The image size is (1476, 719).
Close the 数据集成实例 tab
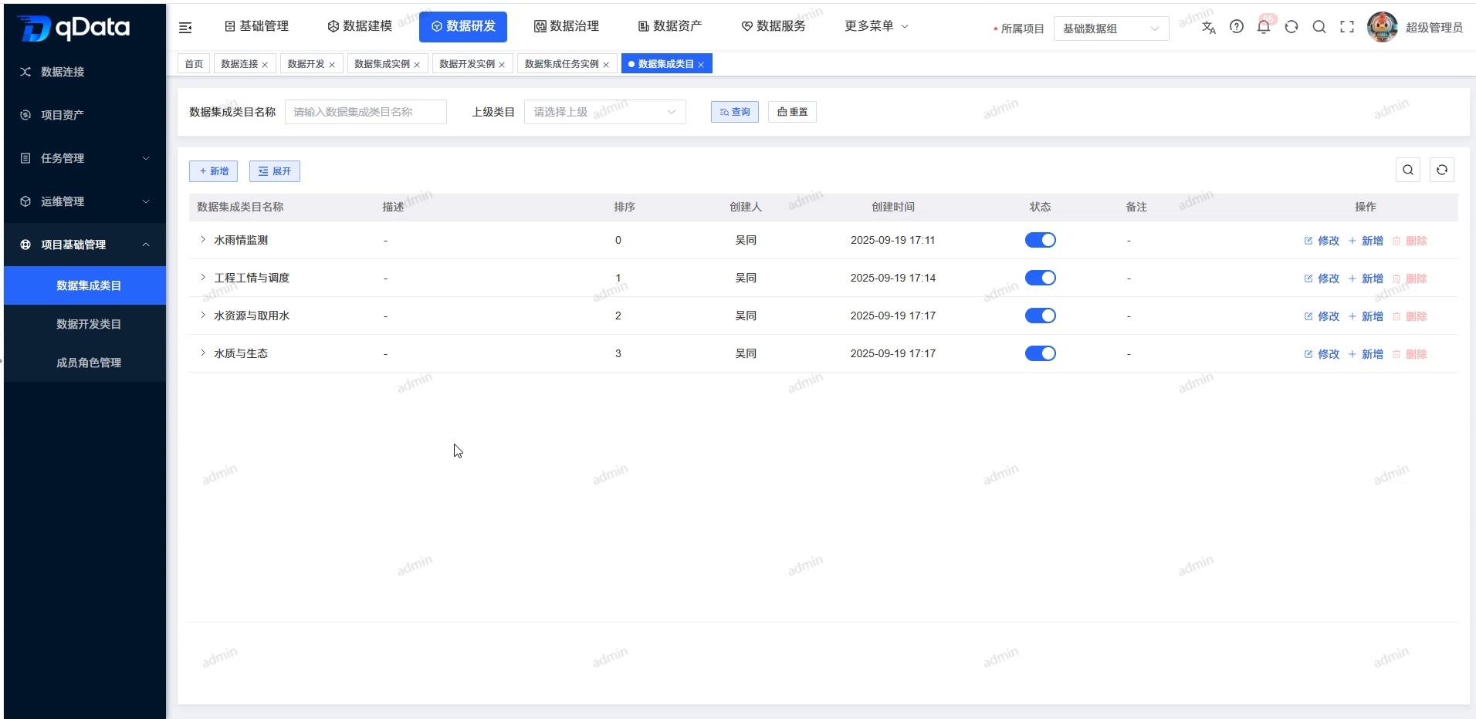(x=417, y=65)
